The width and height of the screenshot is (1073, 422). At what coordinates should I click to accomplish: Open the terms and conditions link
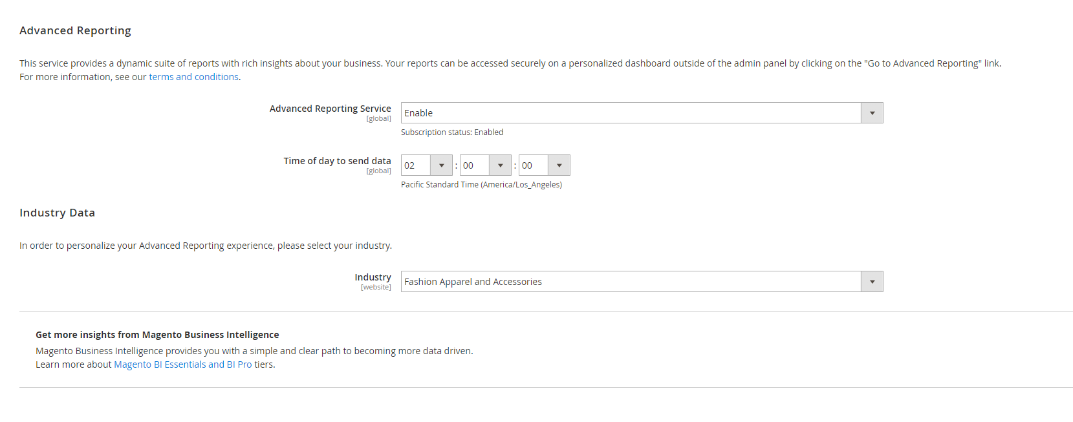pyautogui.click(x=193, y=76)
